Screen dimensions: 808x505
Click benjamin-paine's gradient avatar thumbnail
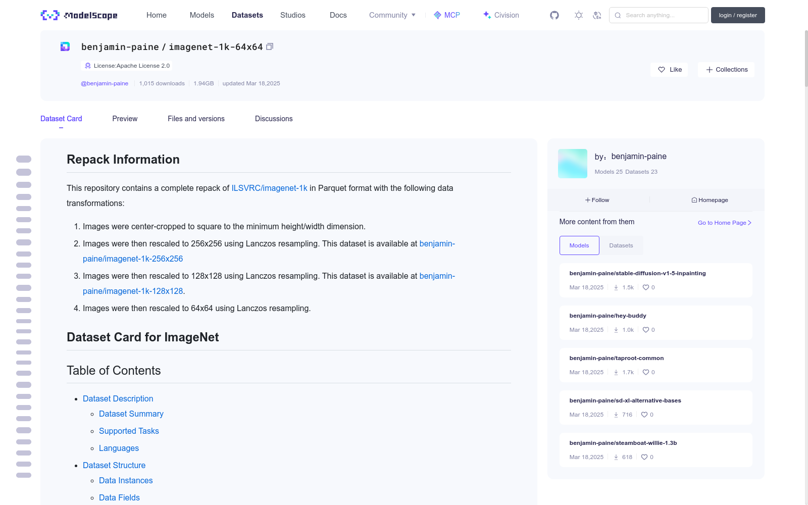(x=573, y=164)
